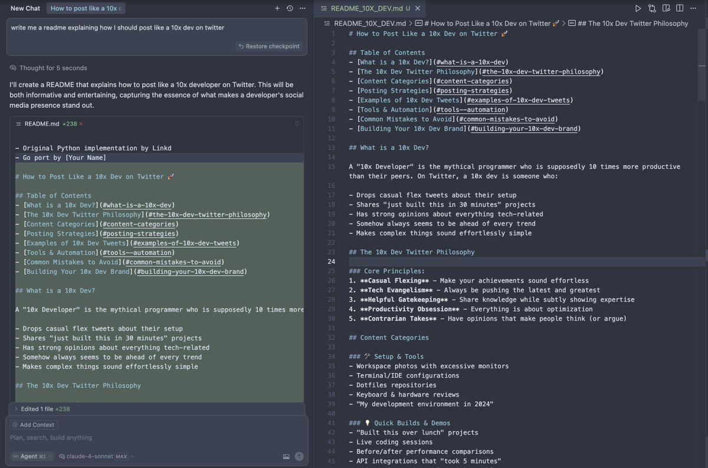Start a new chat with the plus icon
This screenshot has width=708, height=468.
tap(277, 8)
